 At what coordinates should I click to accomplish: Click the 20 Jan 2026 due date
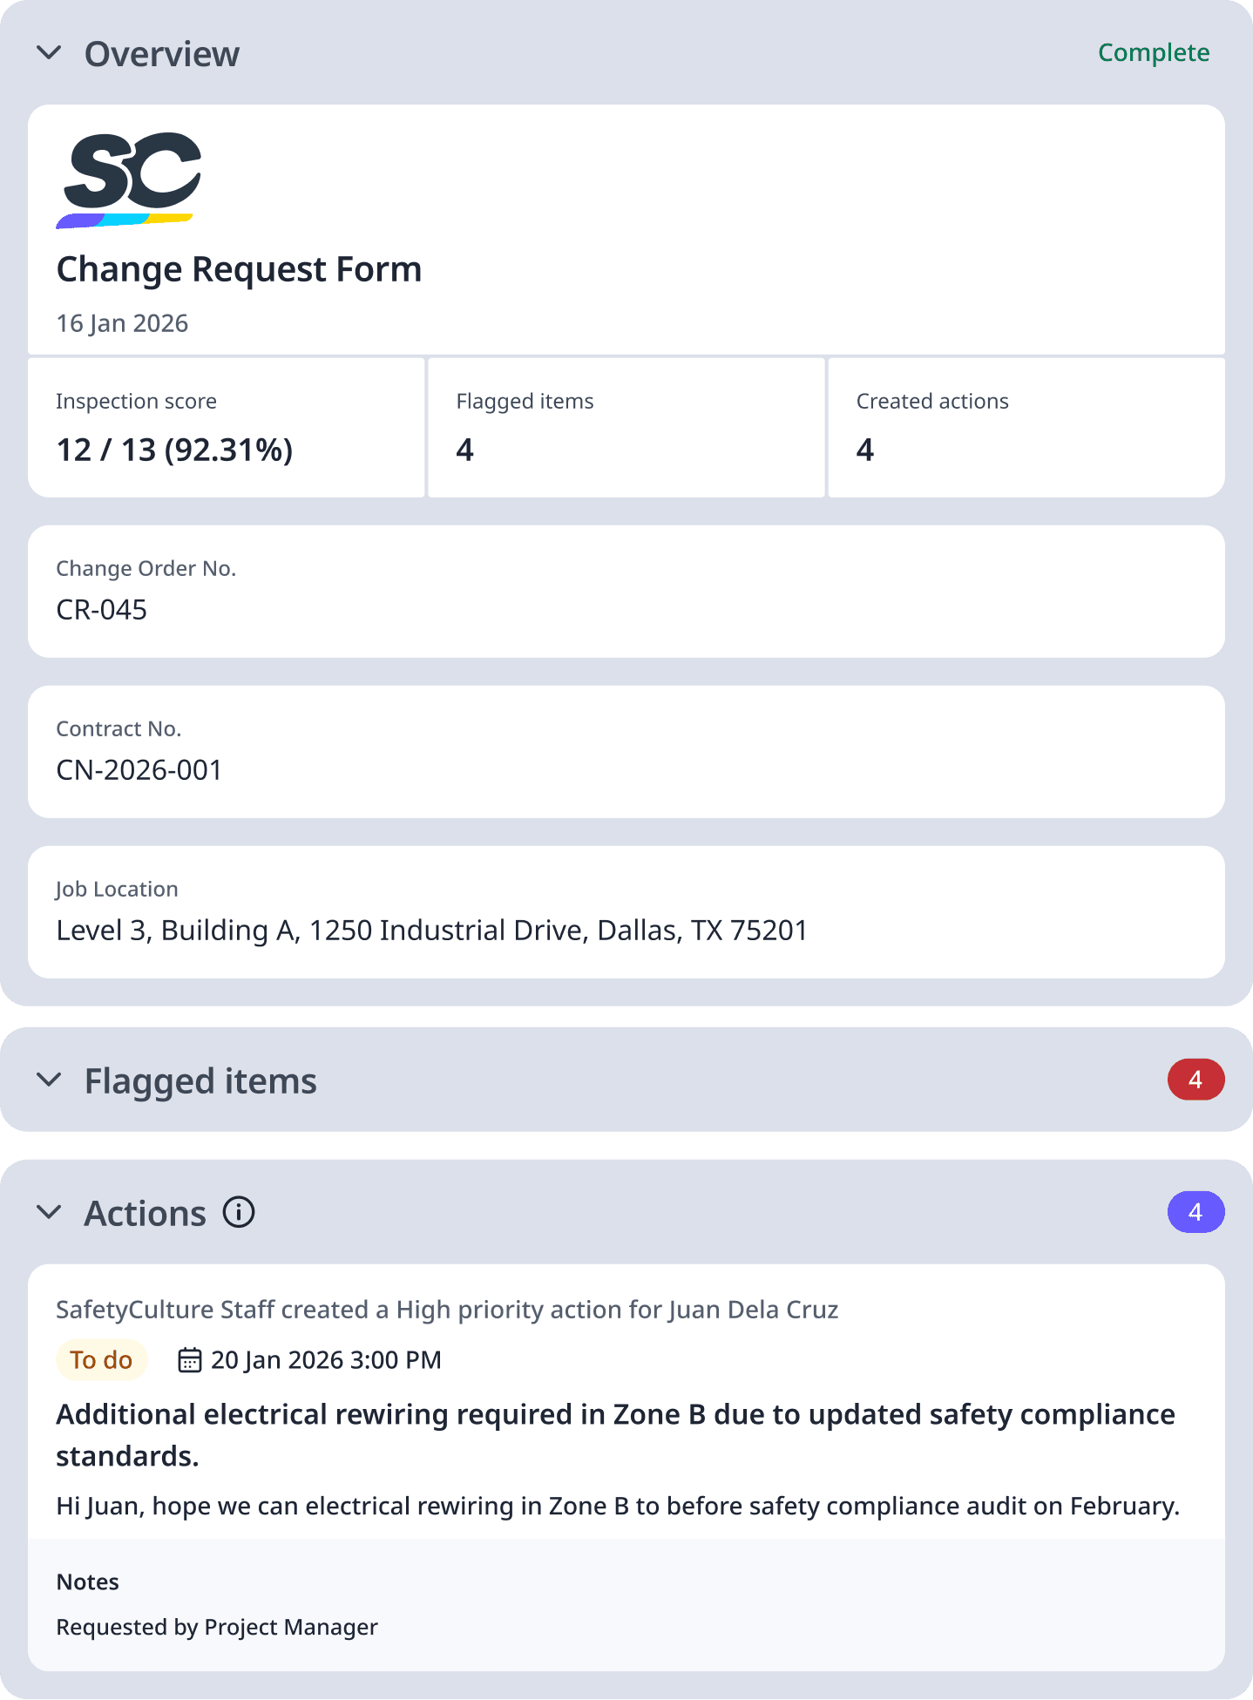pos(323,1359)
